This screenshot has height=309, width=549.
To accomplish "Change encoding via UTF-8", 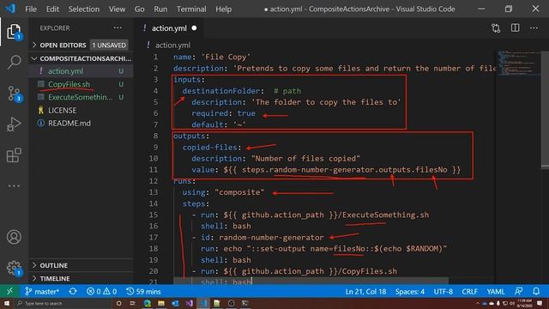I will tap(443, 291).
